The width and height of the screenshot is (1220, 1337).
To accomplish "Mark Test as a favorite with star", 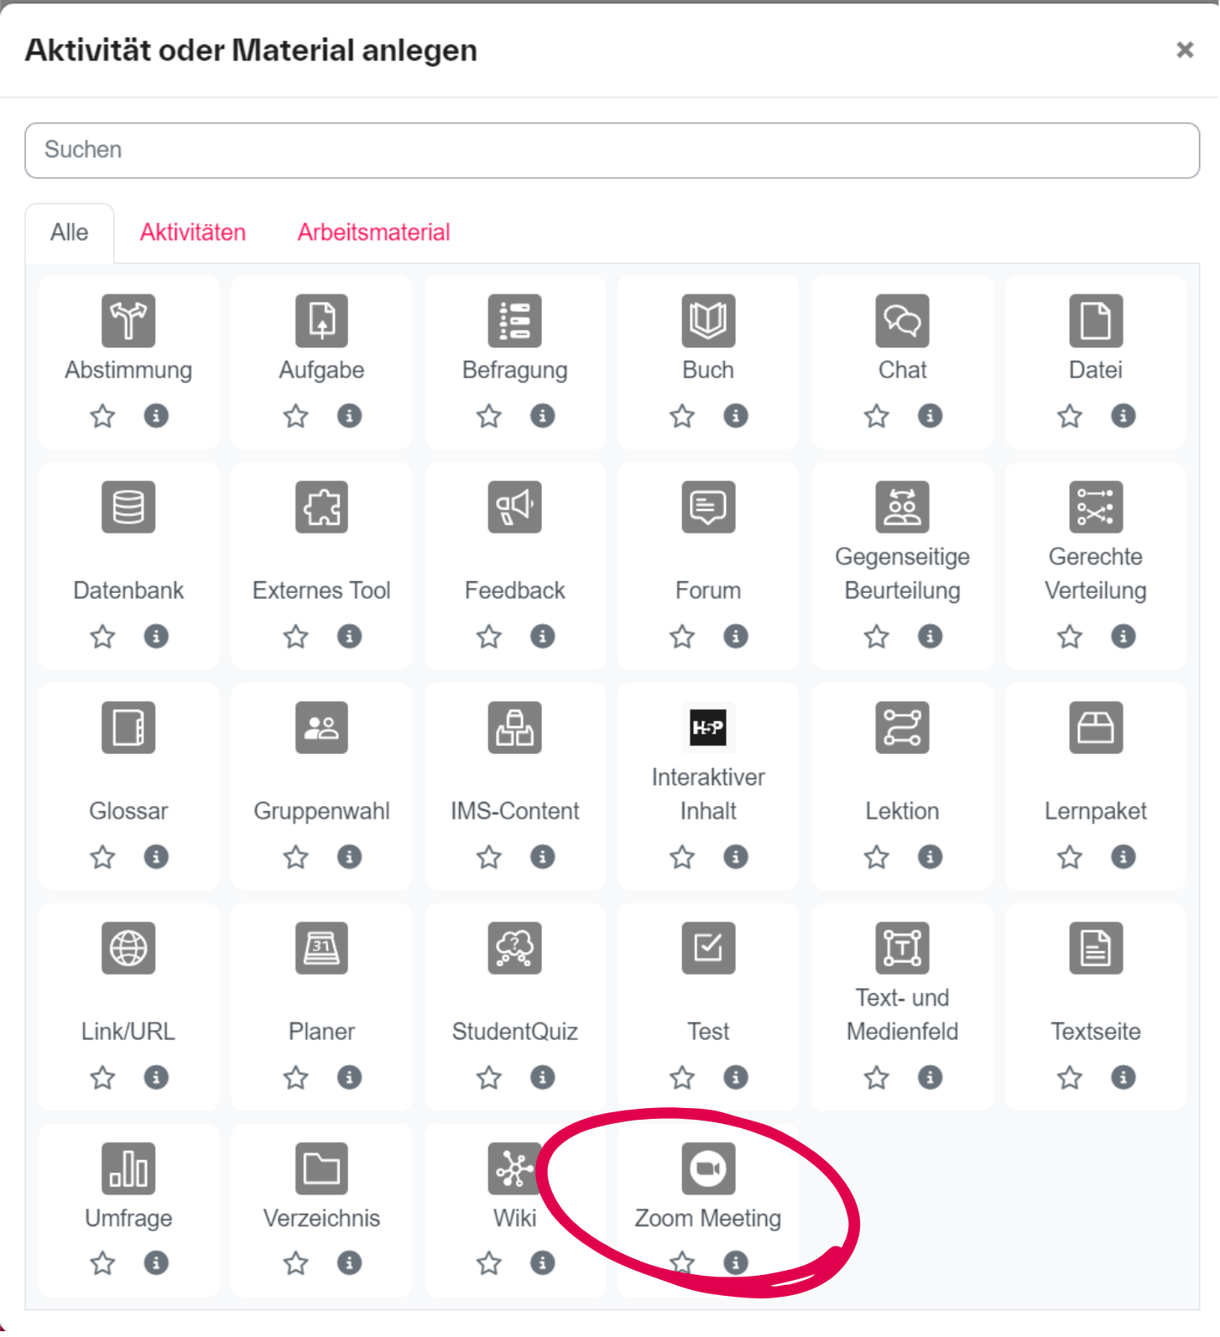I will (681, 1077).
